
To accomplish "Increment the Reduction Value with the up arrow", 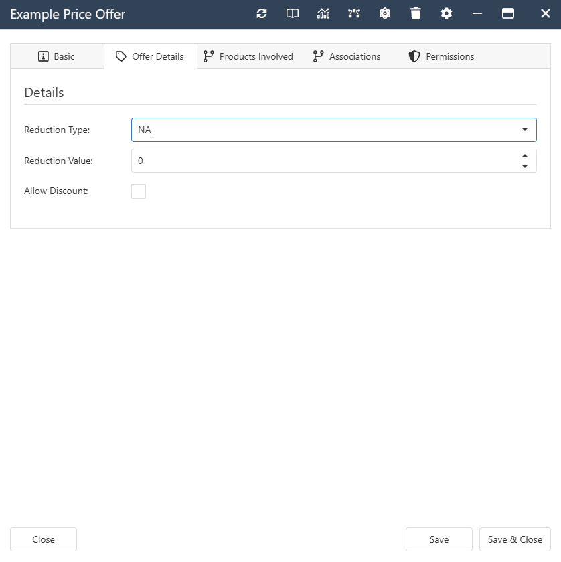I will [x=525, y=157].
